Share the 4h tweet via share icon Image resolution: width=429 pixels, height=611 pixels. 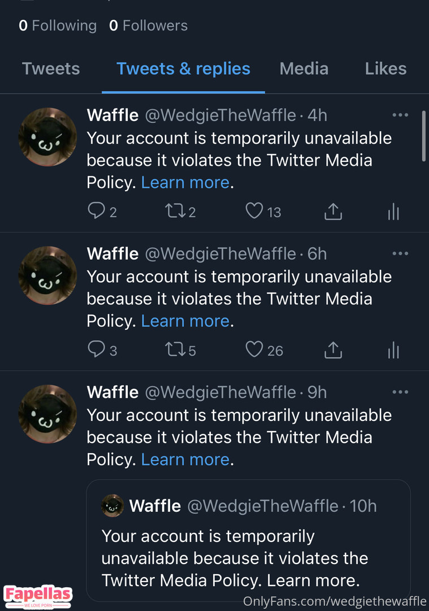[333, 212]
